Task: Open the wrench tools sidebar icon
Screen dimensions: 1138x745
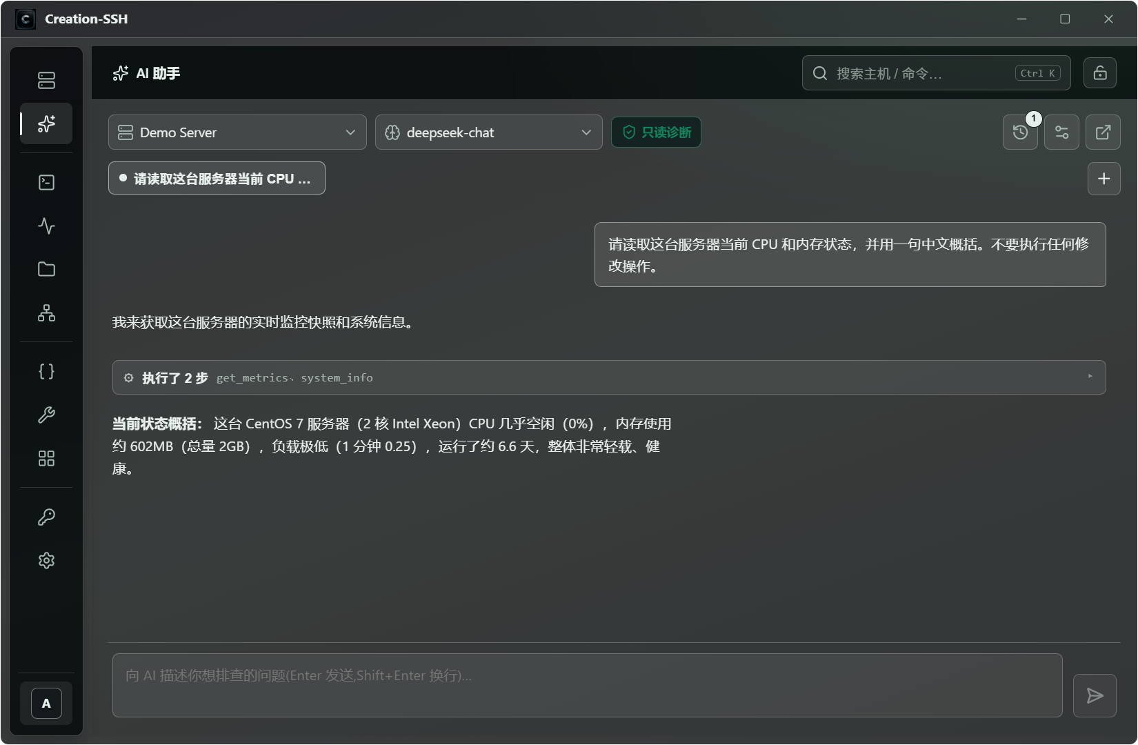Action: pos(46,415)
